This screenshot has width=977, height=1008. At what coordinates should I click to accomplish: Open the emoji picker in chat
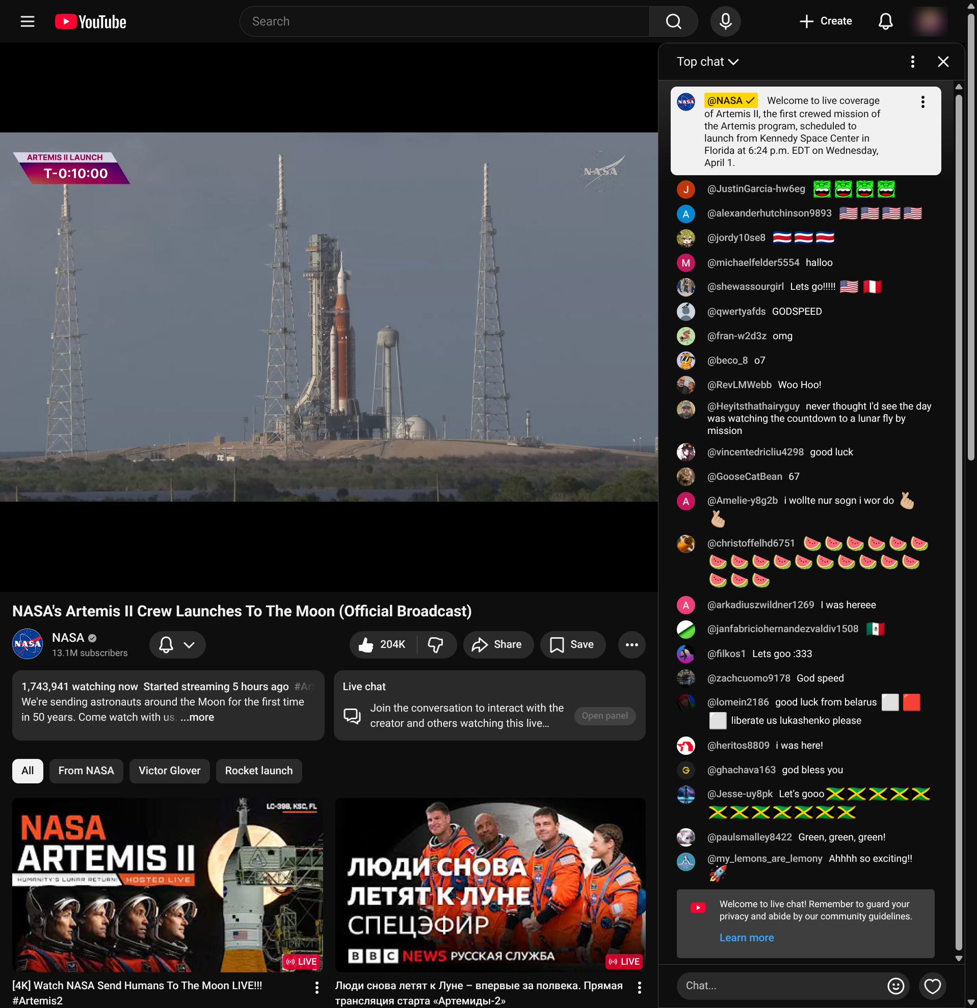coord(896,986)
